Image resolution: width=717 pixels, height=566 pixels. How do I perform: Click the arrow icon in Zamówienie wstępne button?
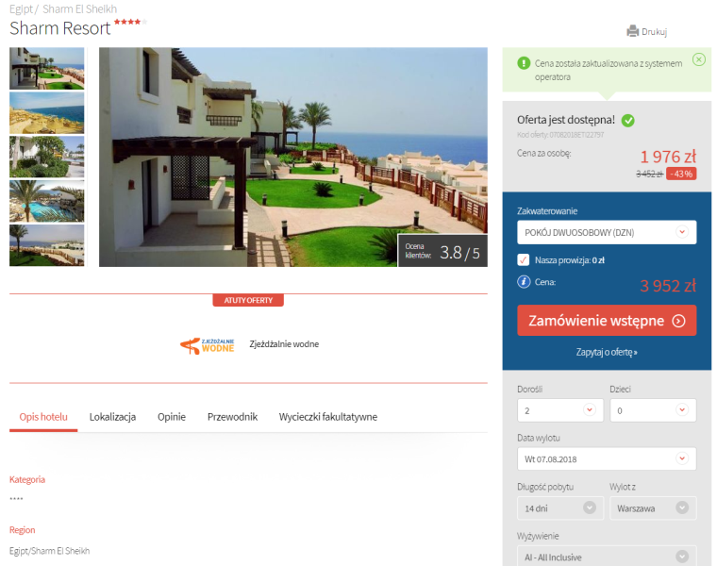click(x=678, y=321)
